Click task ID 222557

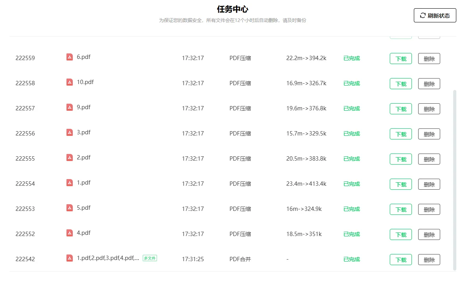tap(25, 108)
